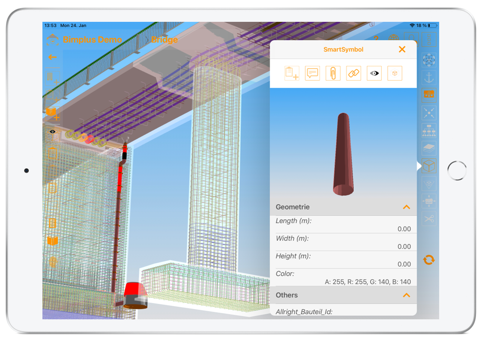Click the paperclip attachments icon
482x342 pixels.
click(x=333, y=73)
